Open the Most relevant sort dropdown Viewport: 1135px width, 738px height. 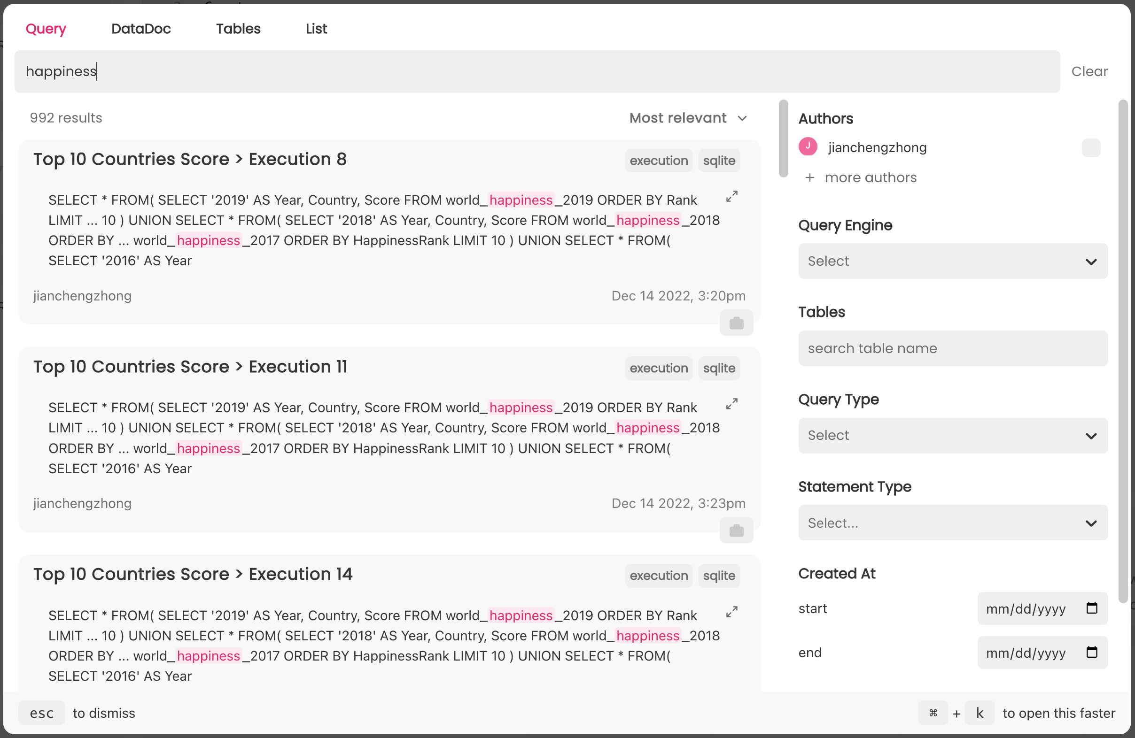[687, 118]
